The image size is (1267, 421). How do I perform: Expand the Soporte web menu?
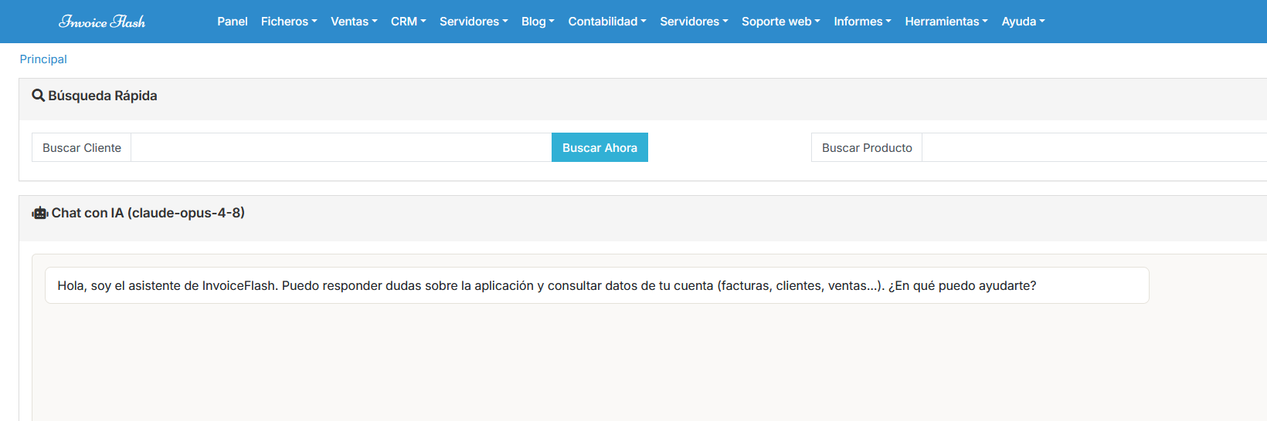781,22
